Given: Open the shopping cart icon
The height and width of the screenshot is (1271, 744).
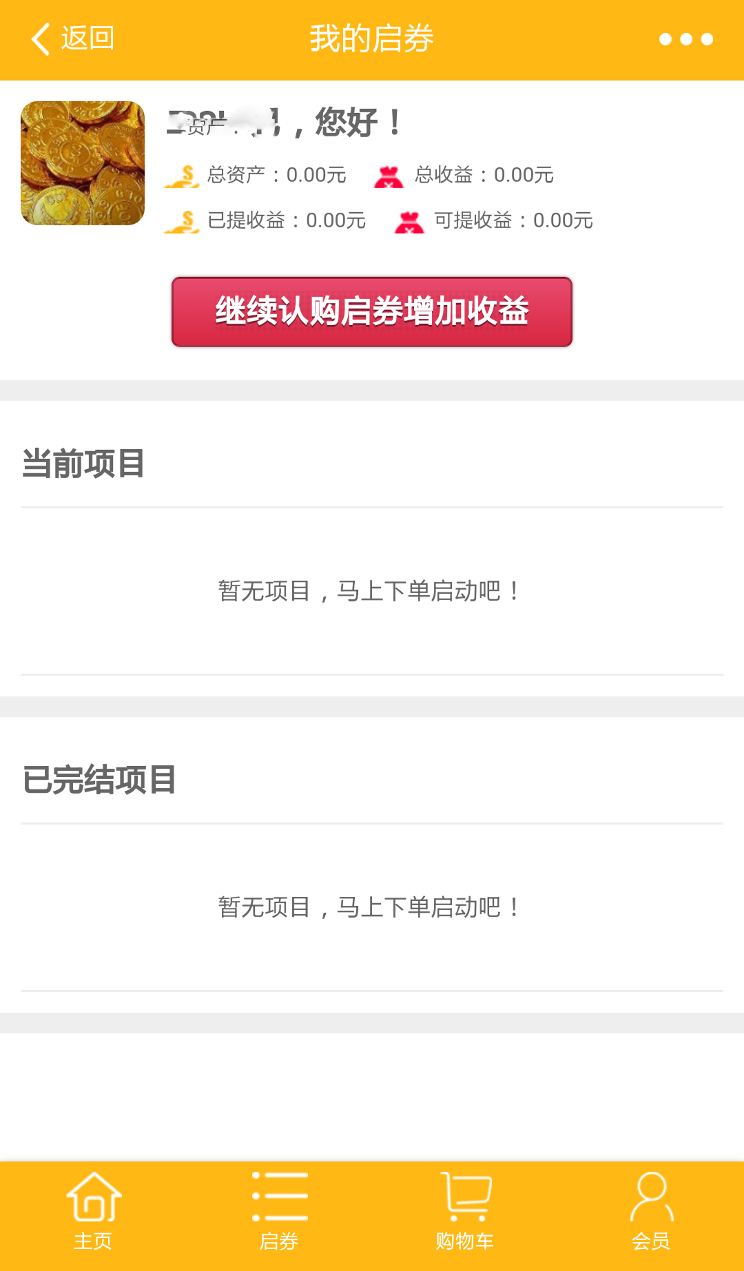Looking at the screenshot, I should point(466,1197).
